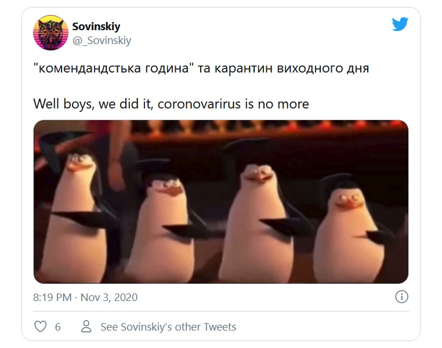
Task: Click the person silhouette icon
Action: pyautogui.click(x=86, y=327)
